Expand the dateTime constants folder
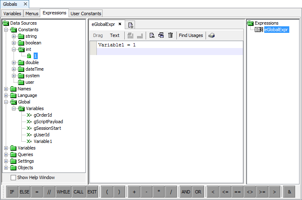The height and width of the screenshot is (200, 302). (x=14, y=69)
